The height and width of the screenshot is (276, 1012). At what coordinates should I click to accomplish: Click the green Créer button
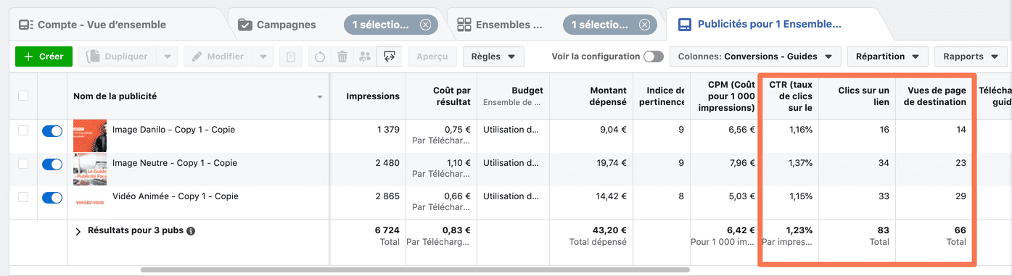44,57
